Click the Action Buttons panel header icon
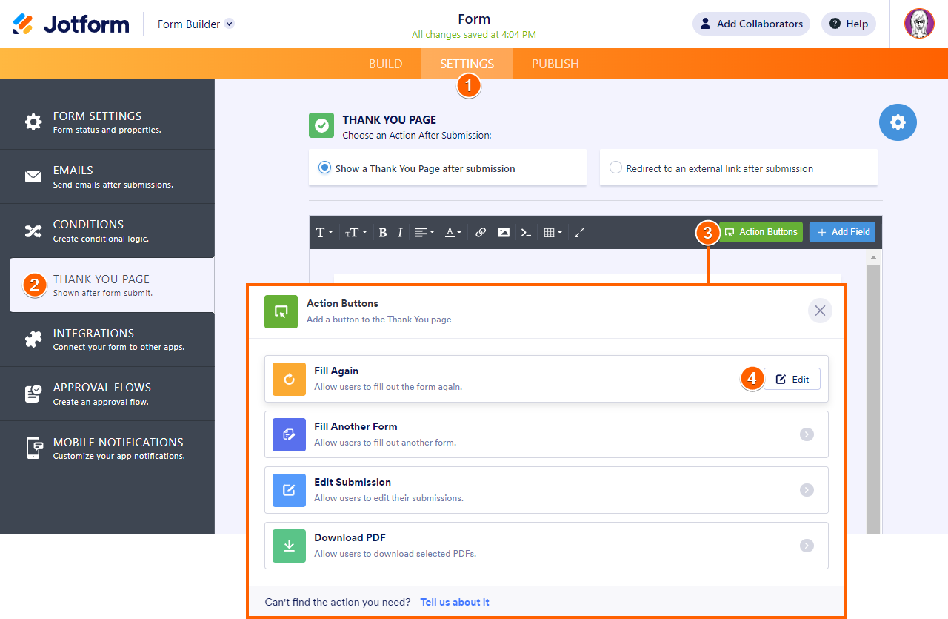 (281, 311)
